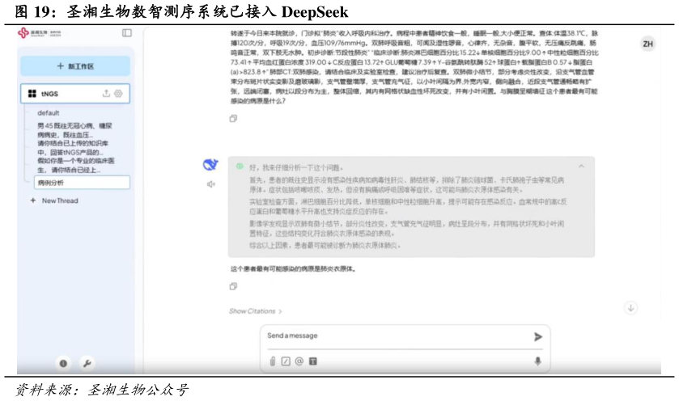
Task: Toggle the sidebar collapse icon
Action: (127, 33)
